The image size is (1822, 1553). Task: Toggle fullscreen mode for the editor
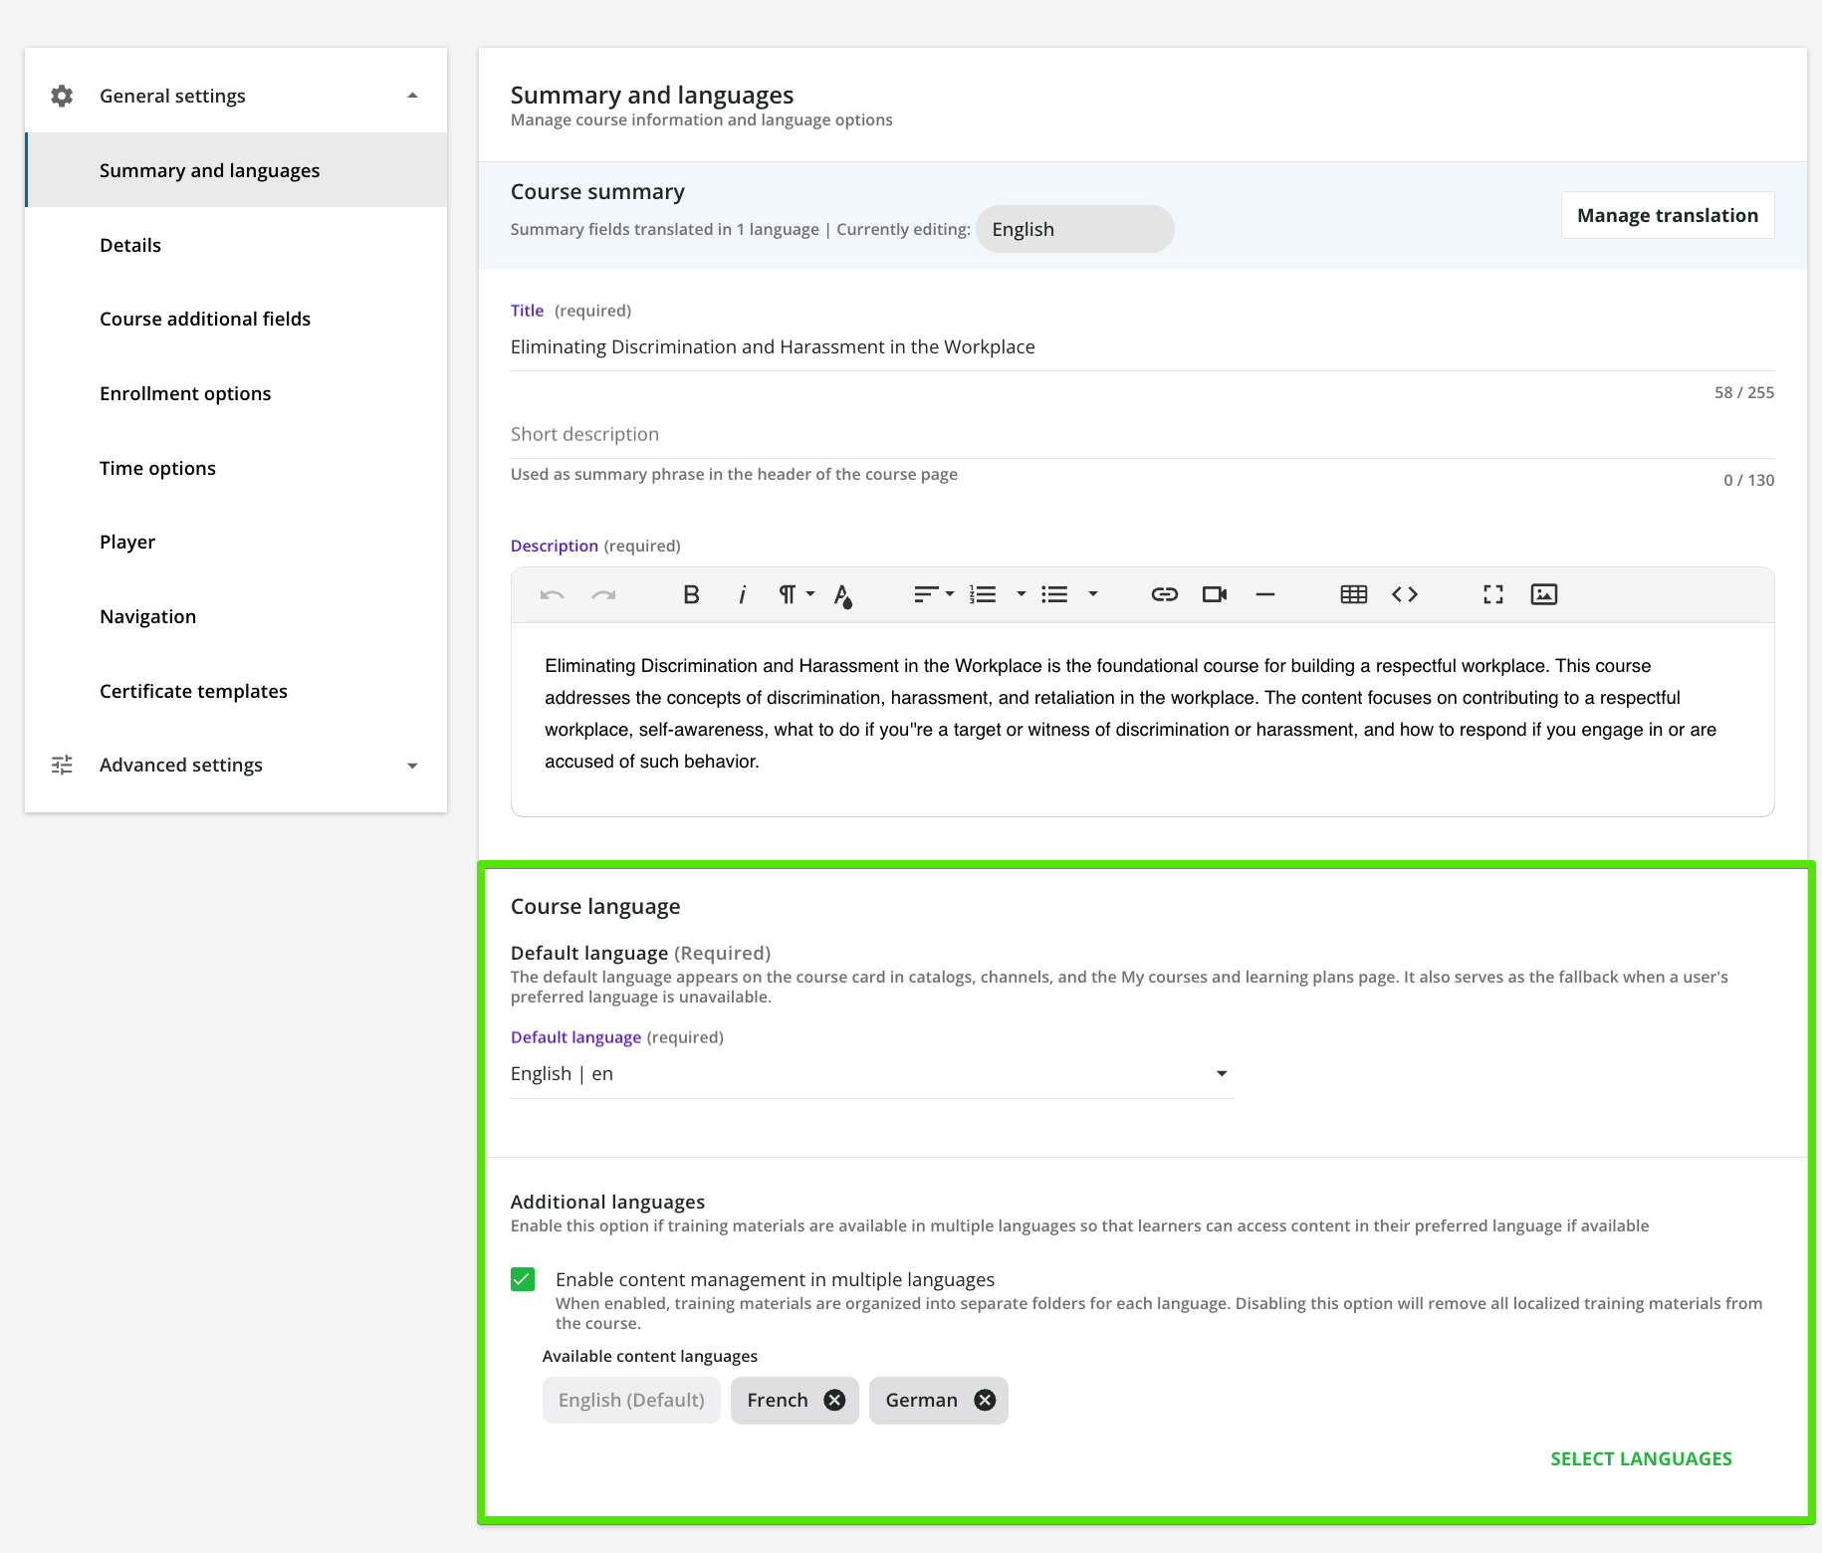point(1492,594)
